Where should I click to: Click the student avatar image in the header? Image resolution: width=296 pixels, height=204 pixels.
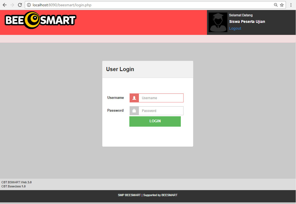point(218,22)
